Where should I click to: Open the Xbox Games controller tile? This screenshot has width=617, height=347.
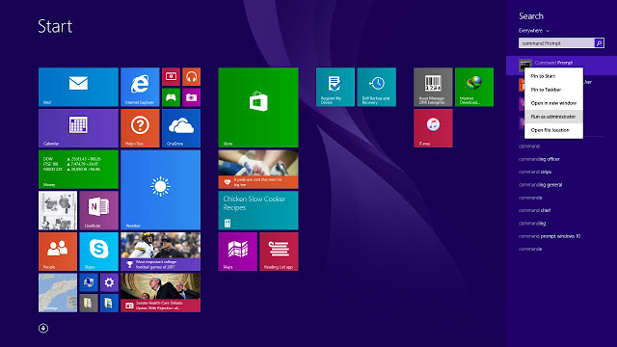click(171, 97)
